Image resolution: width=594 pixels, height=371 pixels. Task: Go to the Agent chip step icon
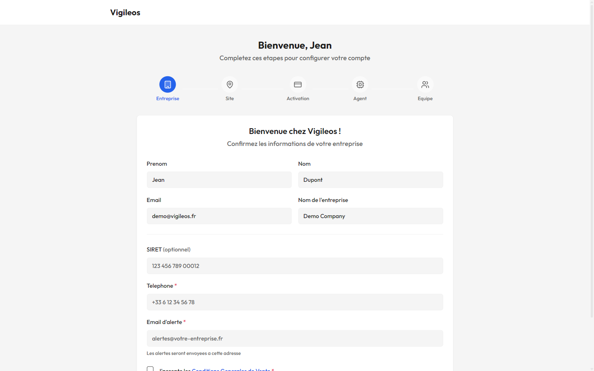pyautogui.click(x=360, y=85)
